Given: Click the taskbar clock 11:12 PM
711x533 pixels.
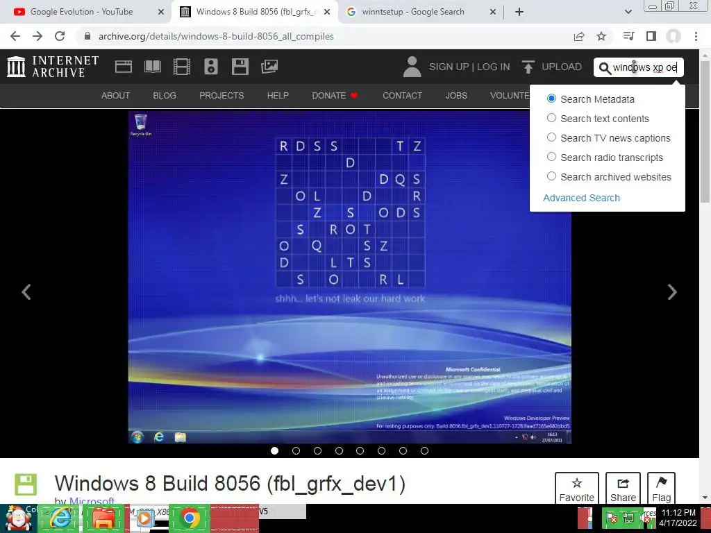Looking at the screenshot, I should click(x=678, y=513).
